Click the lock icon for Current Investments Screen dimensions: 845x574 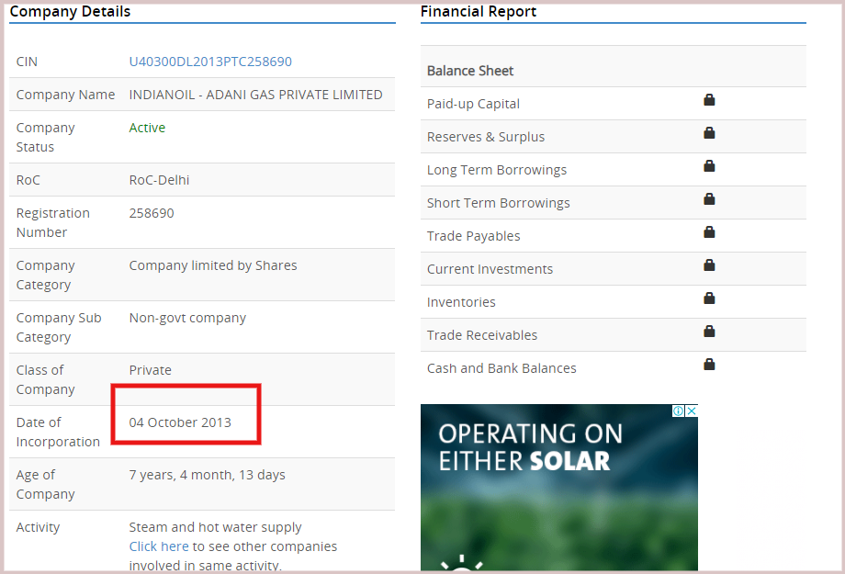pos(709,264)
